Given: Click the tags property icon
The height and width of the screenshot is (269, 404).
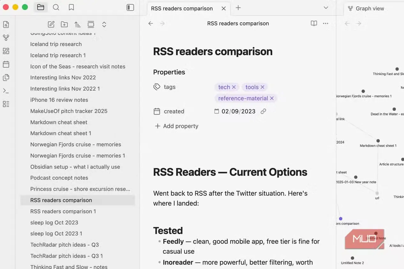Looking at the screenshot, I should 157,87.
